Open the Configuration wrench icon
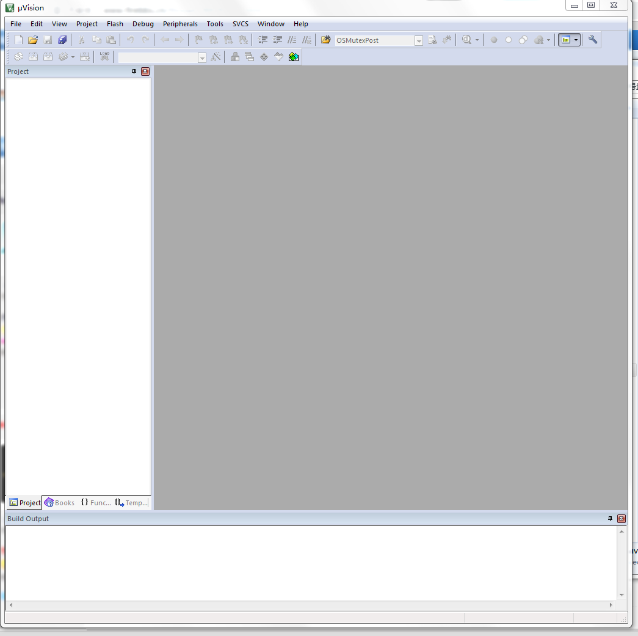This screenshot has width=638, height=636. tap(593, 40)
